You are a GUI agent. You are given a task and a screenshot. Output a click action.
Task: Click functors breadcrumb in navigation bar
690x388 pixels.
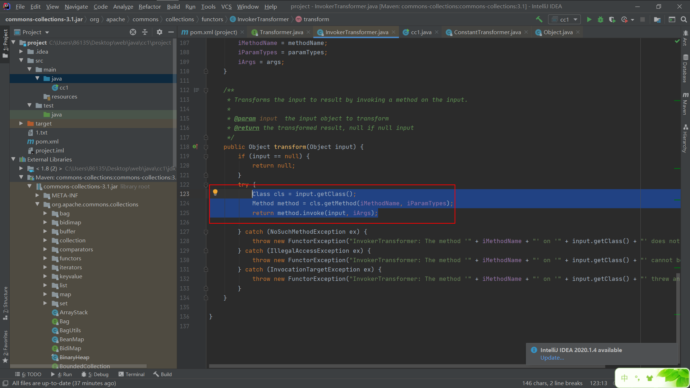pyautogui.click(x=212, y=19)
